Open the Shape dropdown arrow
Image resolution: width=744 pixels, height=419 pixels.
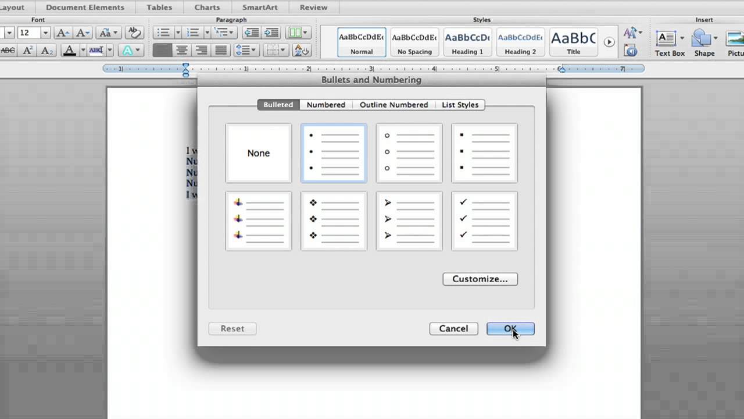pos(716,38)
